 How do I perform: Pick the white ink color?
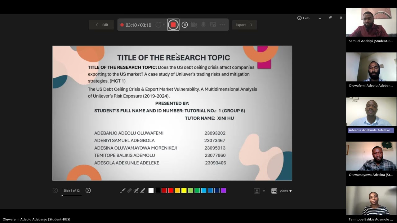click(x=151, y=190)
